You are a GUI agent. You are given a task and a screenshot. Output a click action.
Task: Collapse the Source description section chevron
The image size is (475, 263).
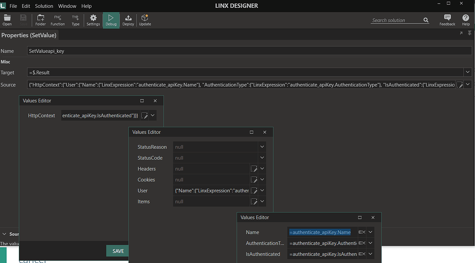(4, 234)
